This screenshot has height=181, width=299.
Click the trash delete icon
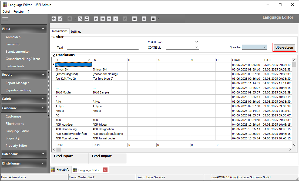click(x=135, y=19)
